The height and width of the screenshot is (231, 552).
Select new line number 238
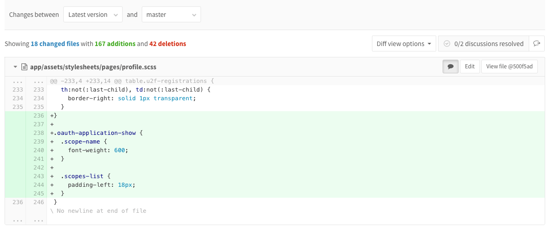point(38,133)
